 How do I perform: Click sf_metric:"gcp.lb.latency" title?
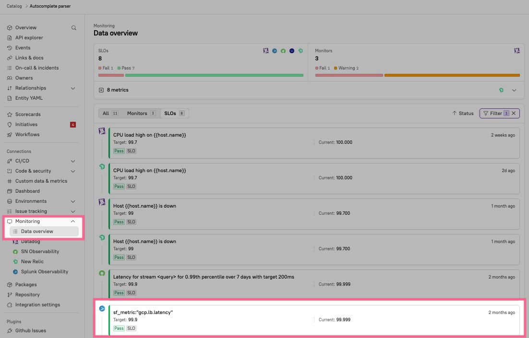[143, 313]
